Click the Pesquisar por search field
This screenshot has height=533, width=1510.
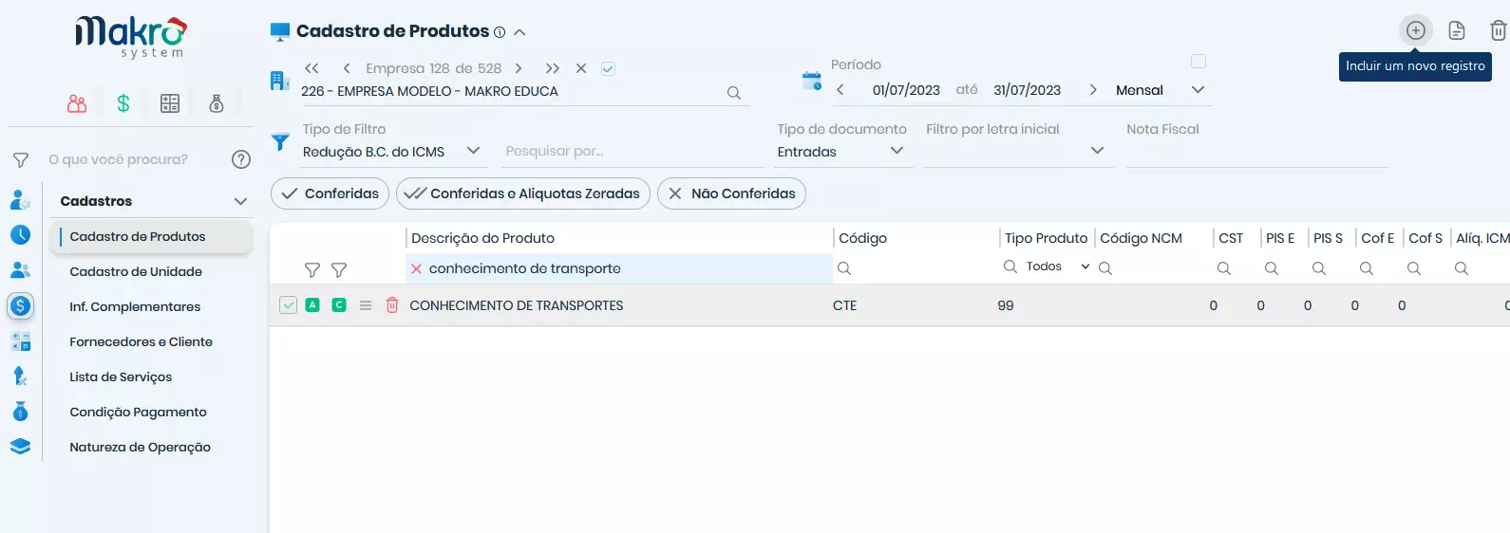pos(631,152)
